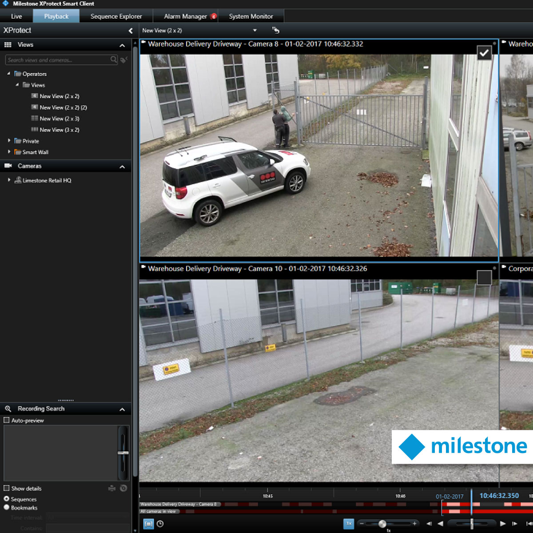The width and height of the screenshot is (533, 533).
Task: Click the reload view icon in toolbar
Action: (x=276, y=30)
